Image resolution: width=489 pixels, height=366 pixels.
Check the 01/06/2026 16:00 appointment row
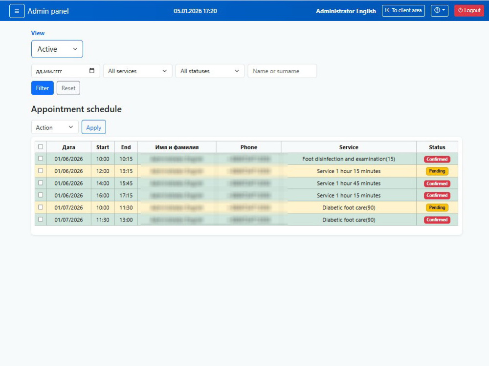[x=41, y=195]
